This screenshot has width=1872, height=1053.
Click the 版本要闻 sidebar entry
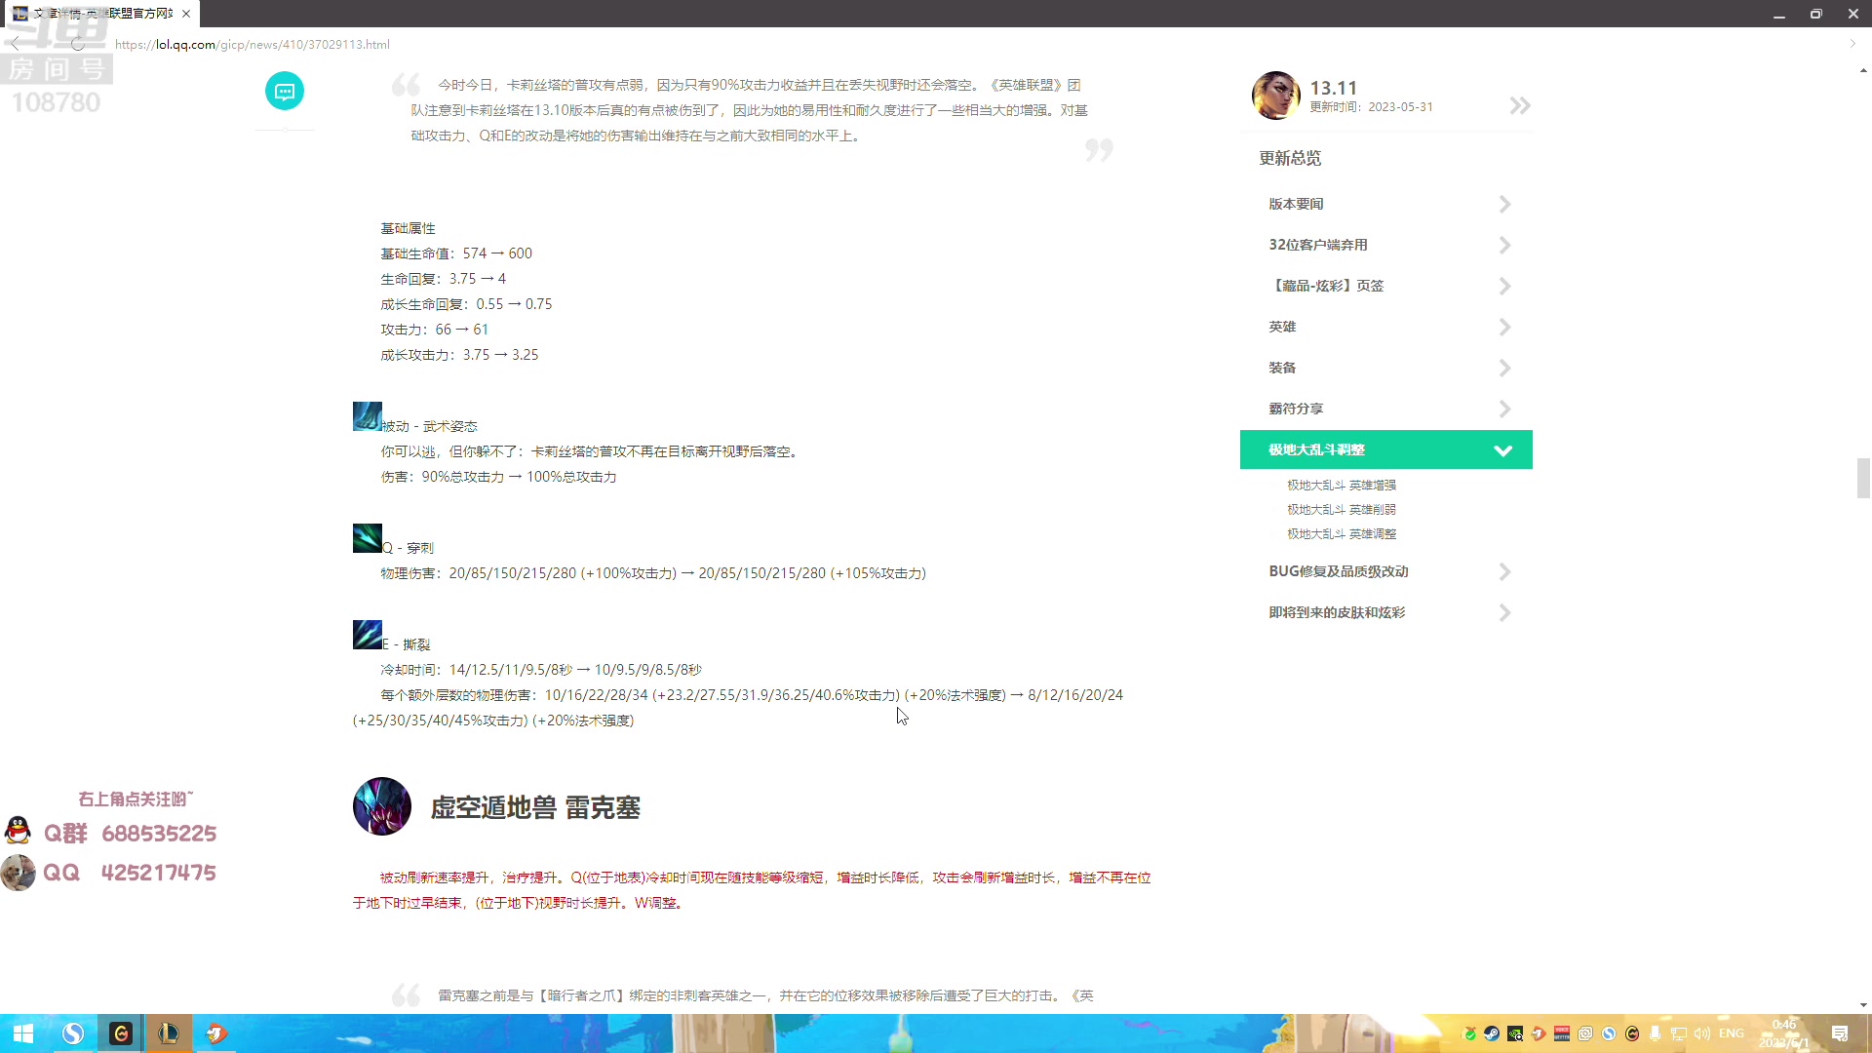1295,204
